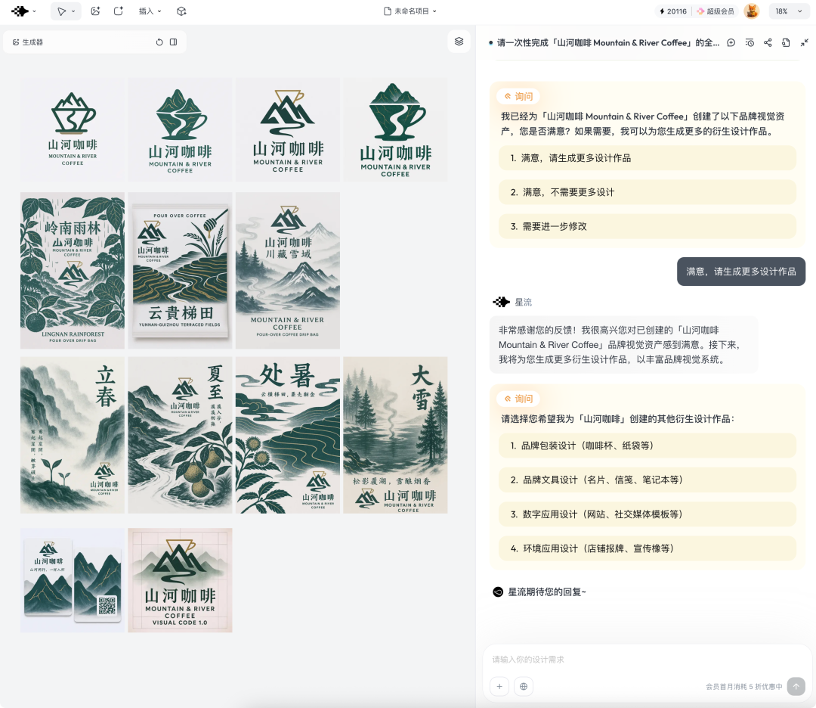
Task: Click the second 询问 tag above design options
Action: 518,399
